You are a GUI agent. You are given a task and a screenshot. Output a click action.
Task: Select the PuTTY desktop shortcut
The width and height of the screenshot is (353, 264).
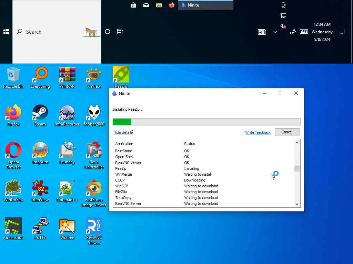coord(40,229)
